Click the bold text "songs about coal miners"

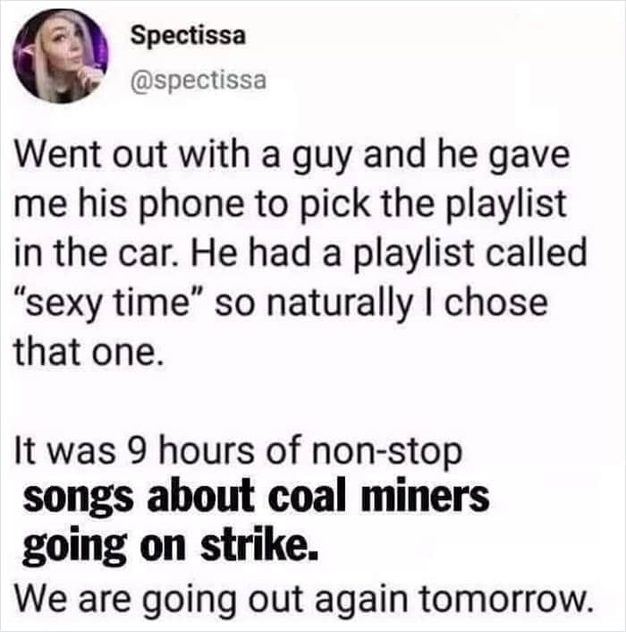(x=255, y=497)
